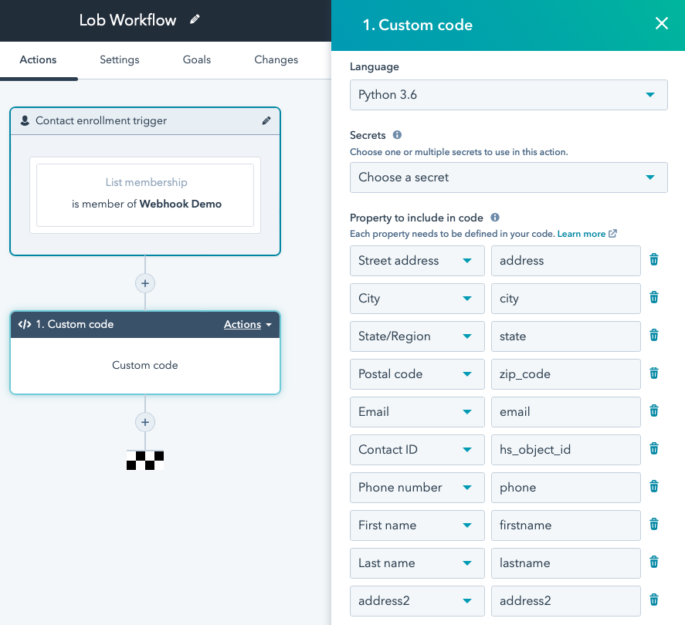Screen dimensions: 685x625
Task: Click the info icon next to Secrets
Action: 397,135
